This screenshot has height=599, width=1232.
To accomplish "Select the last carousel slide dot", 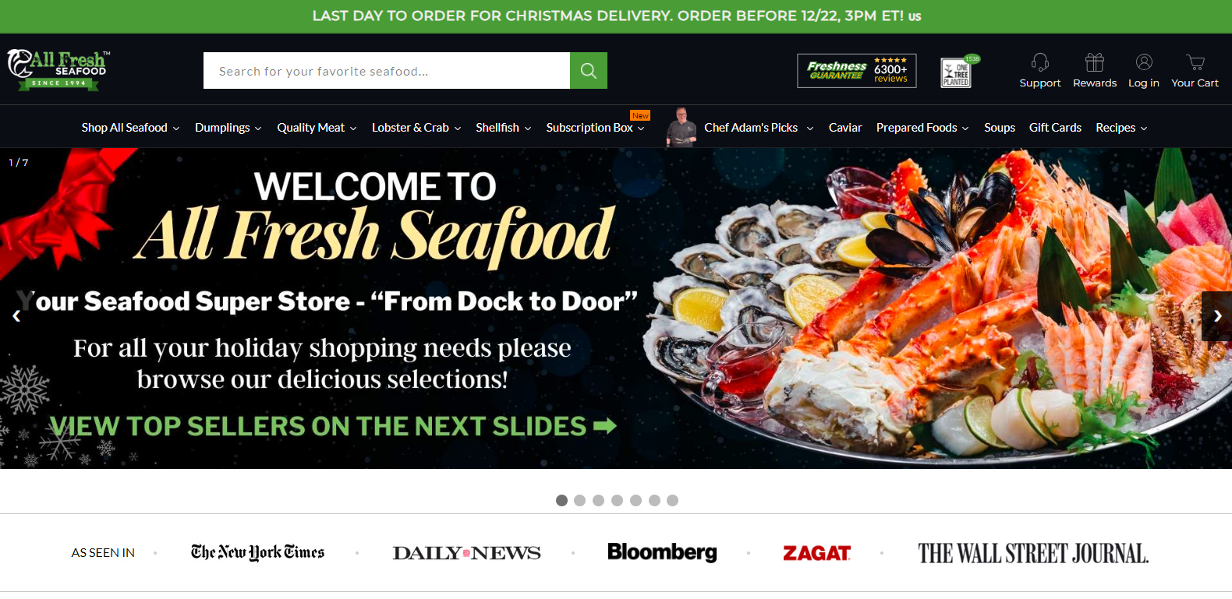I will point(672,500).
